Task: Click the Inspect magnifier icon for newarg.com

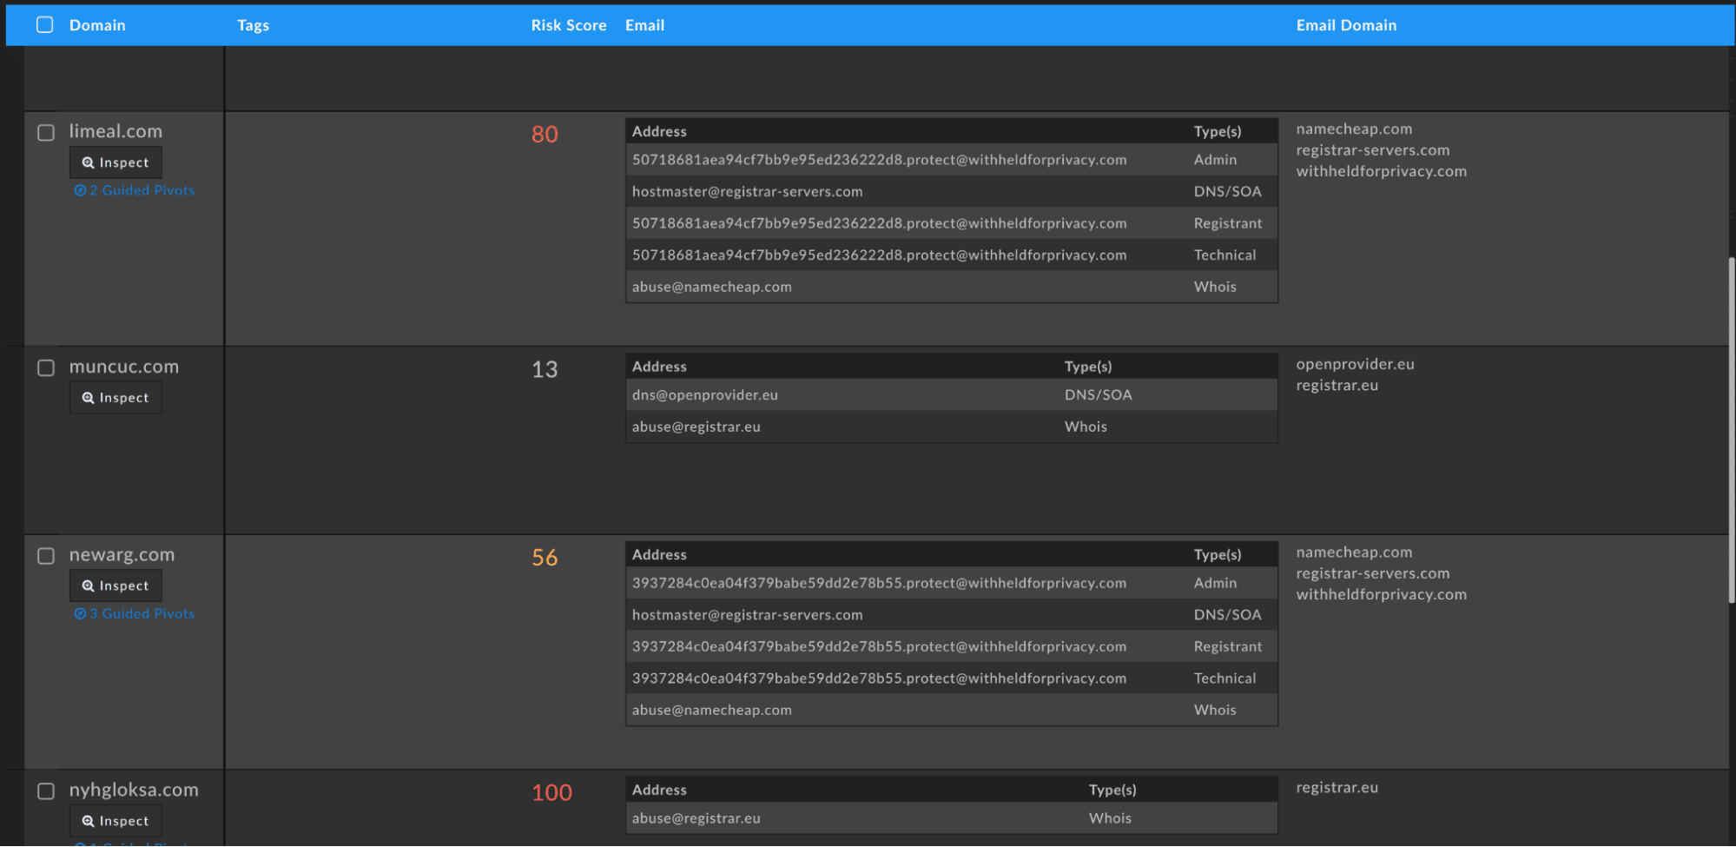Action: [88, 585]
